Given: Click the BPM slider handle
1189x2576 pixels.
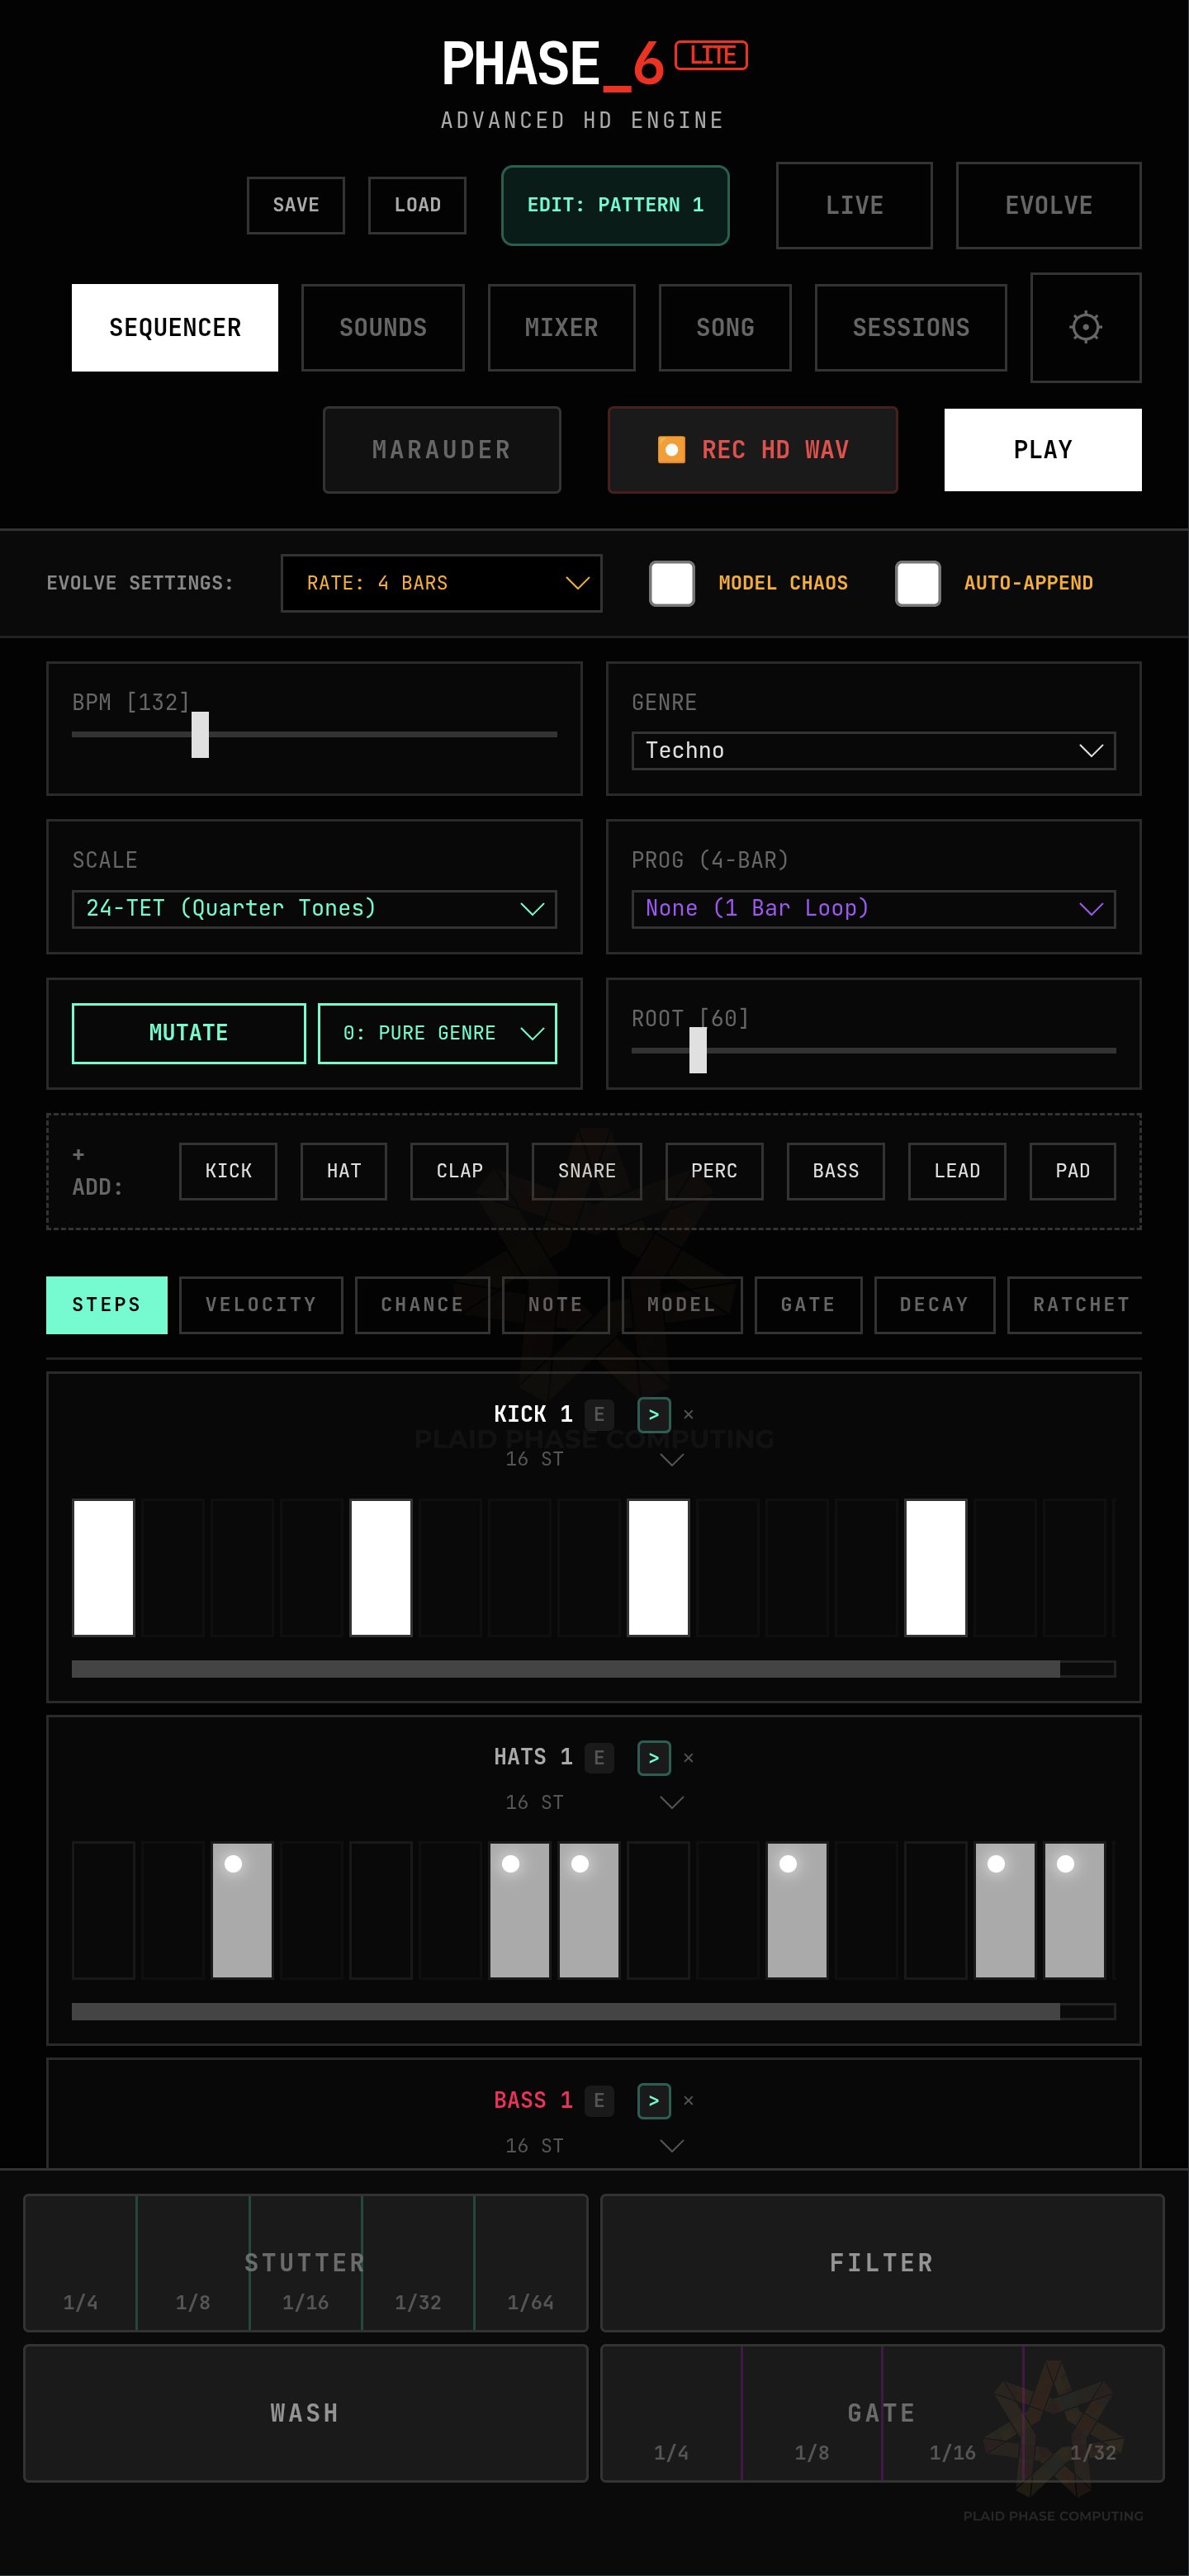Looking at the screenshot, I should (x=200, y=734).
